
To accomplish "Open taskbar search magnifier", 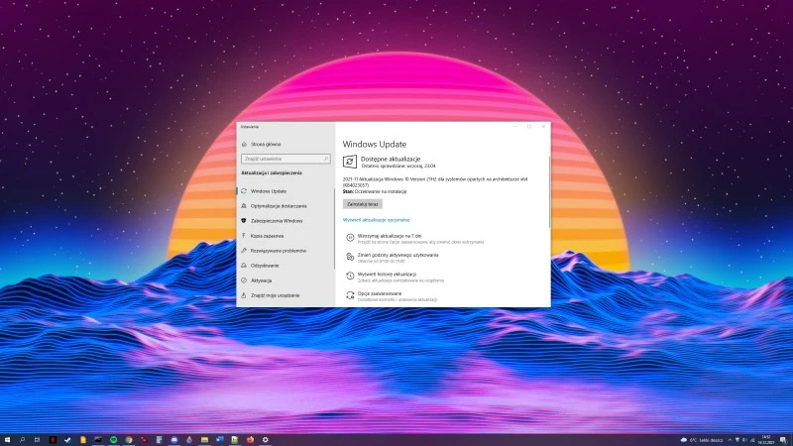I will 22,440.
